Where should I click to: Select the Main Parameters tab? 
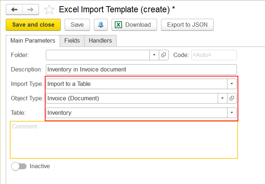tap(33, 41)
